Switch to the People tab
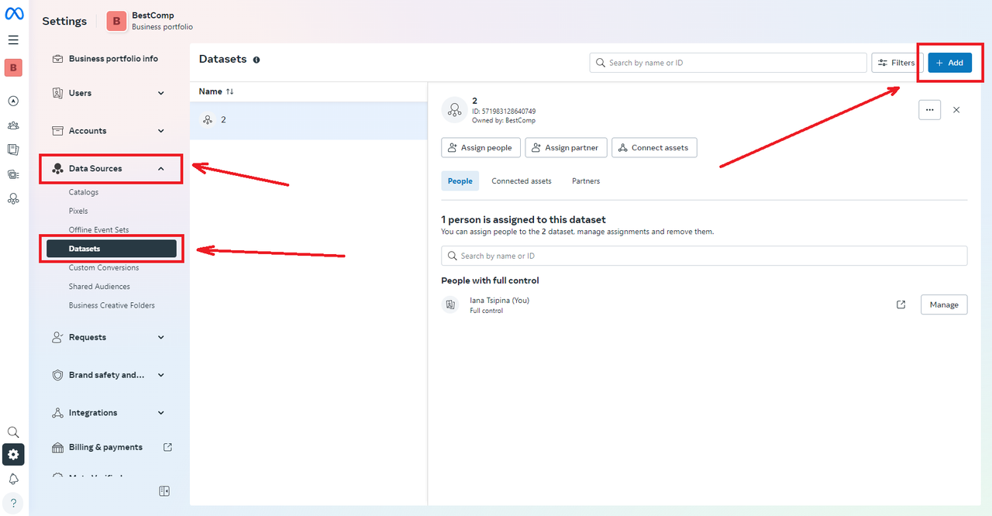This screenshot has width=992, height=516. (x=460, y=181)
